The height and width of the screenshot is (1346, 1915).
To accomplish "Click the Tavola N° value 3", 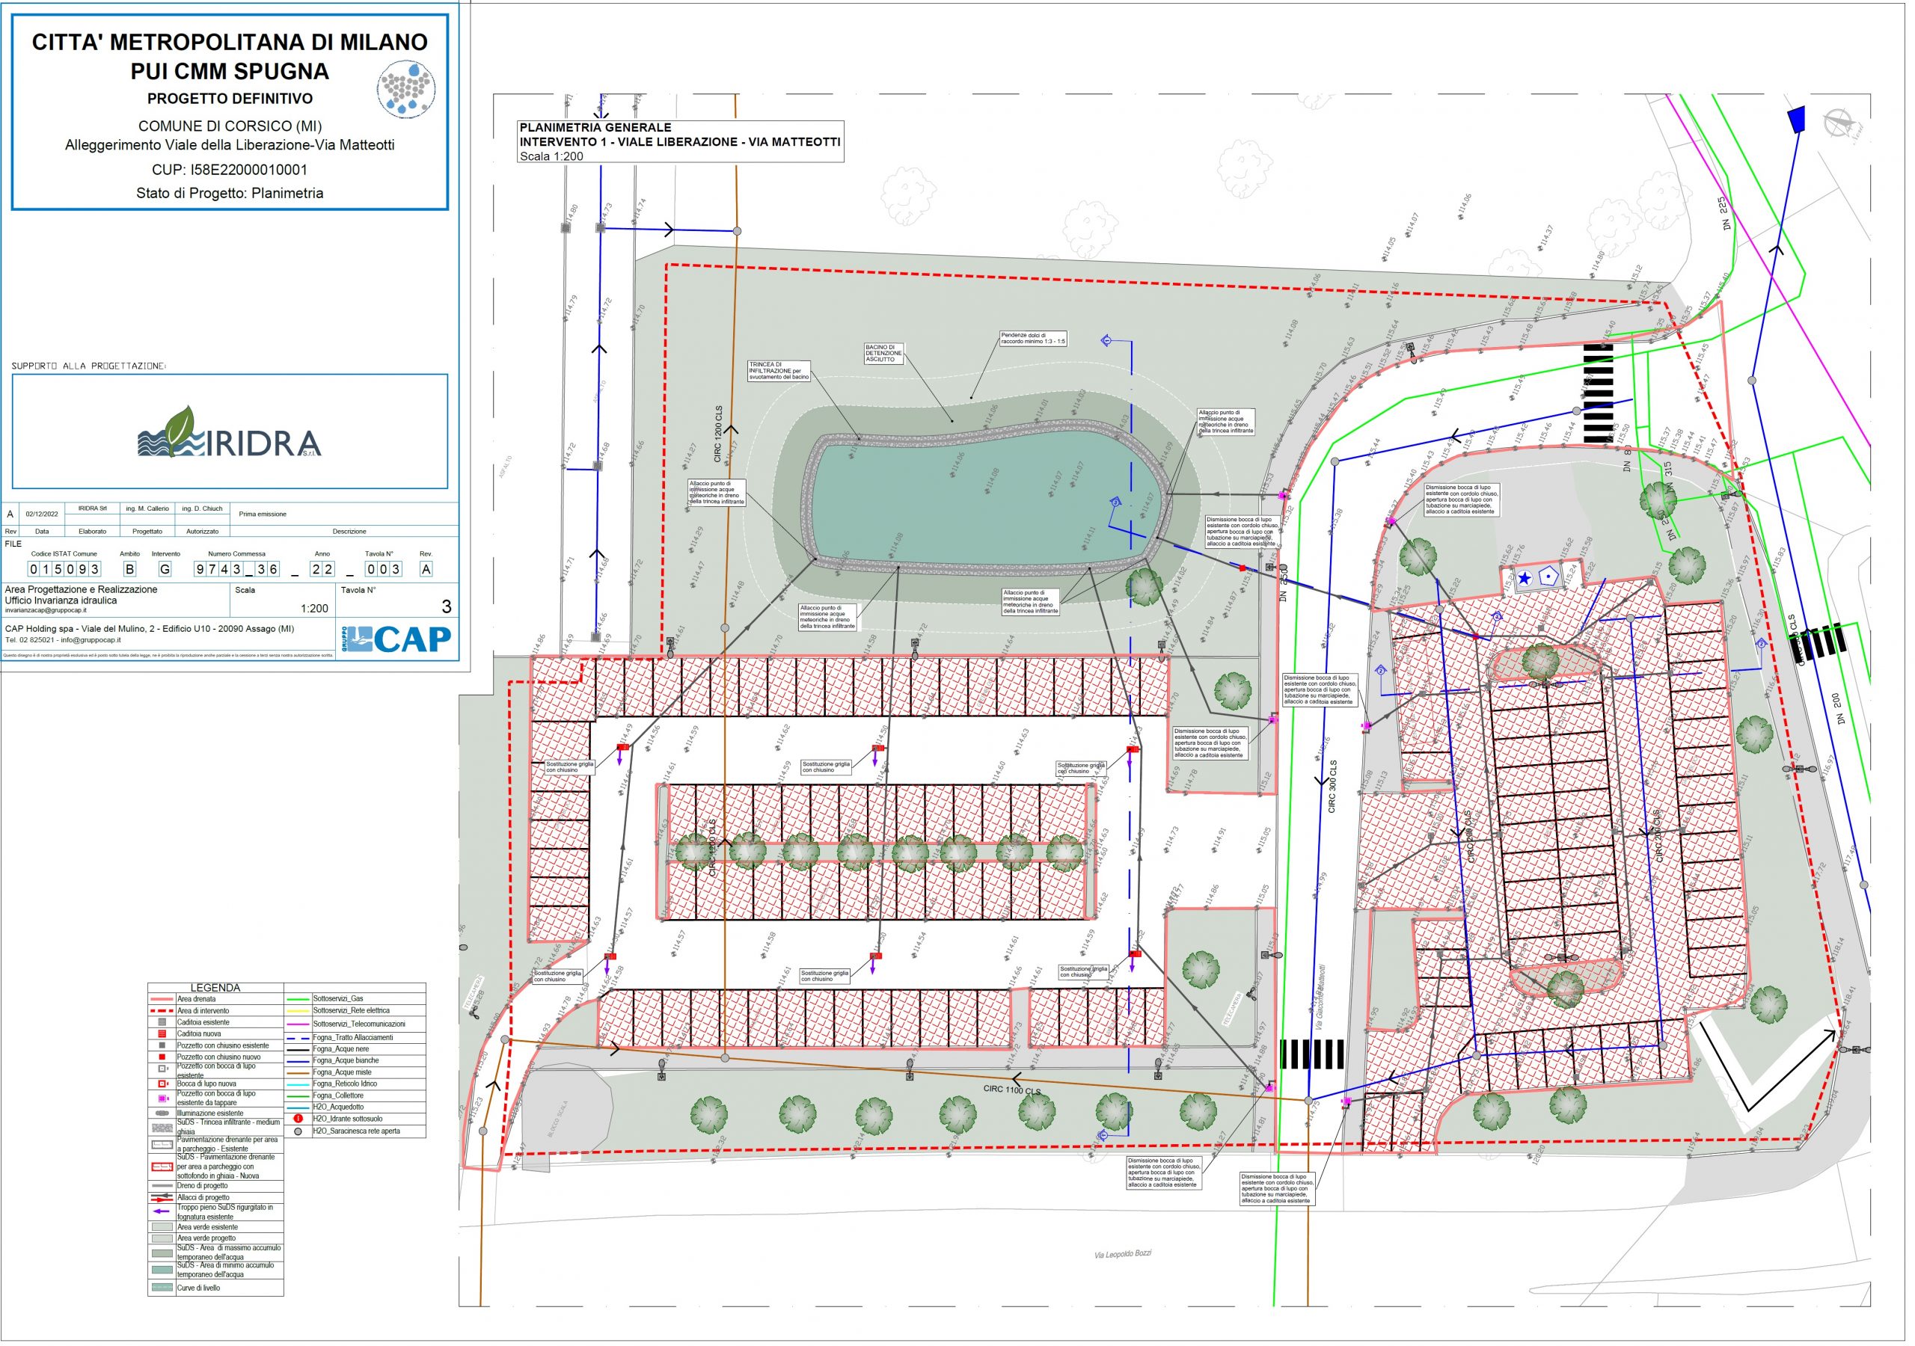I will 447,607.
